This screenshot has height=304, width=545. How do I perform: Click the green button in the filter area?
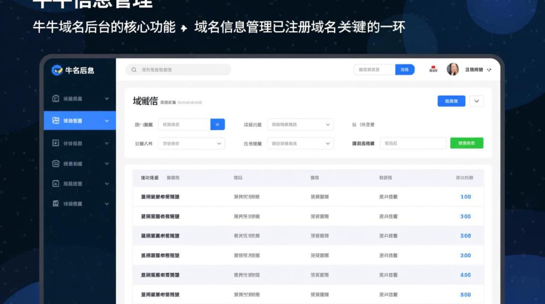467,143
